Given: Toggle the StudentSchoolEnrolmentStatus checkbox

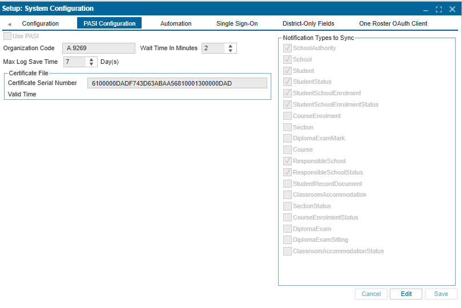Looking at the screenshot, I should [x=287, y=104].
